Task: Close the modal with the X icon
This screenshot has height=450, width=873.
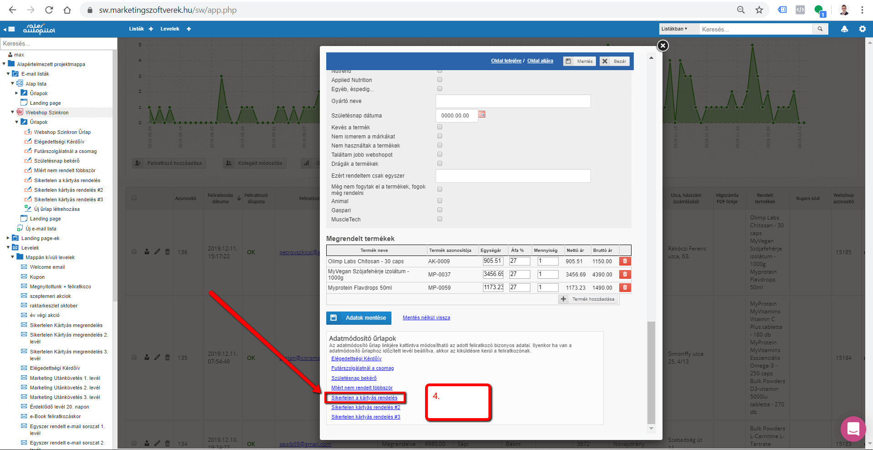Action: pyautogui.click(x=663, y=46)
